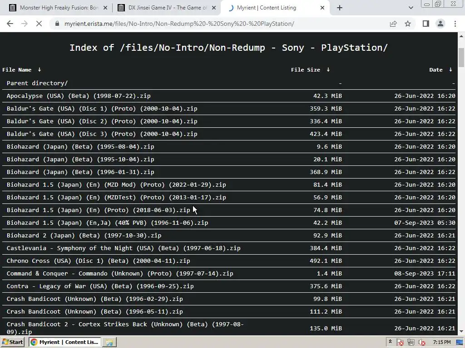Click the File Size column header
Viewport: 465px width, 348px height.
coord(306,70)
